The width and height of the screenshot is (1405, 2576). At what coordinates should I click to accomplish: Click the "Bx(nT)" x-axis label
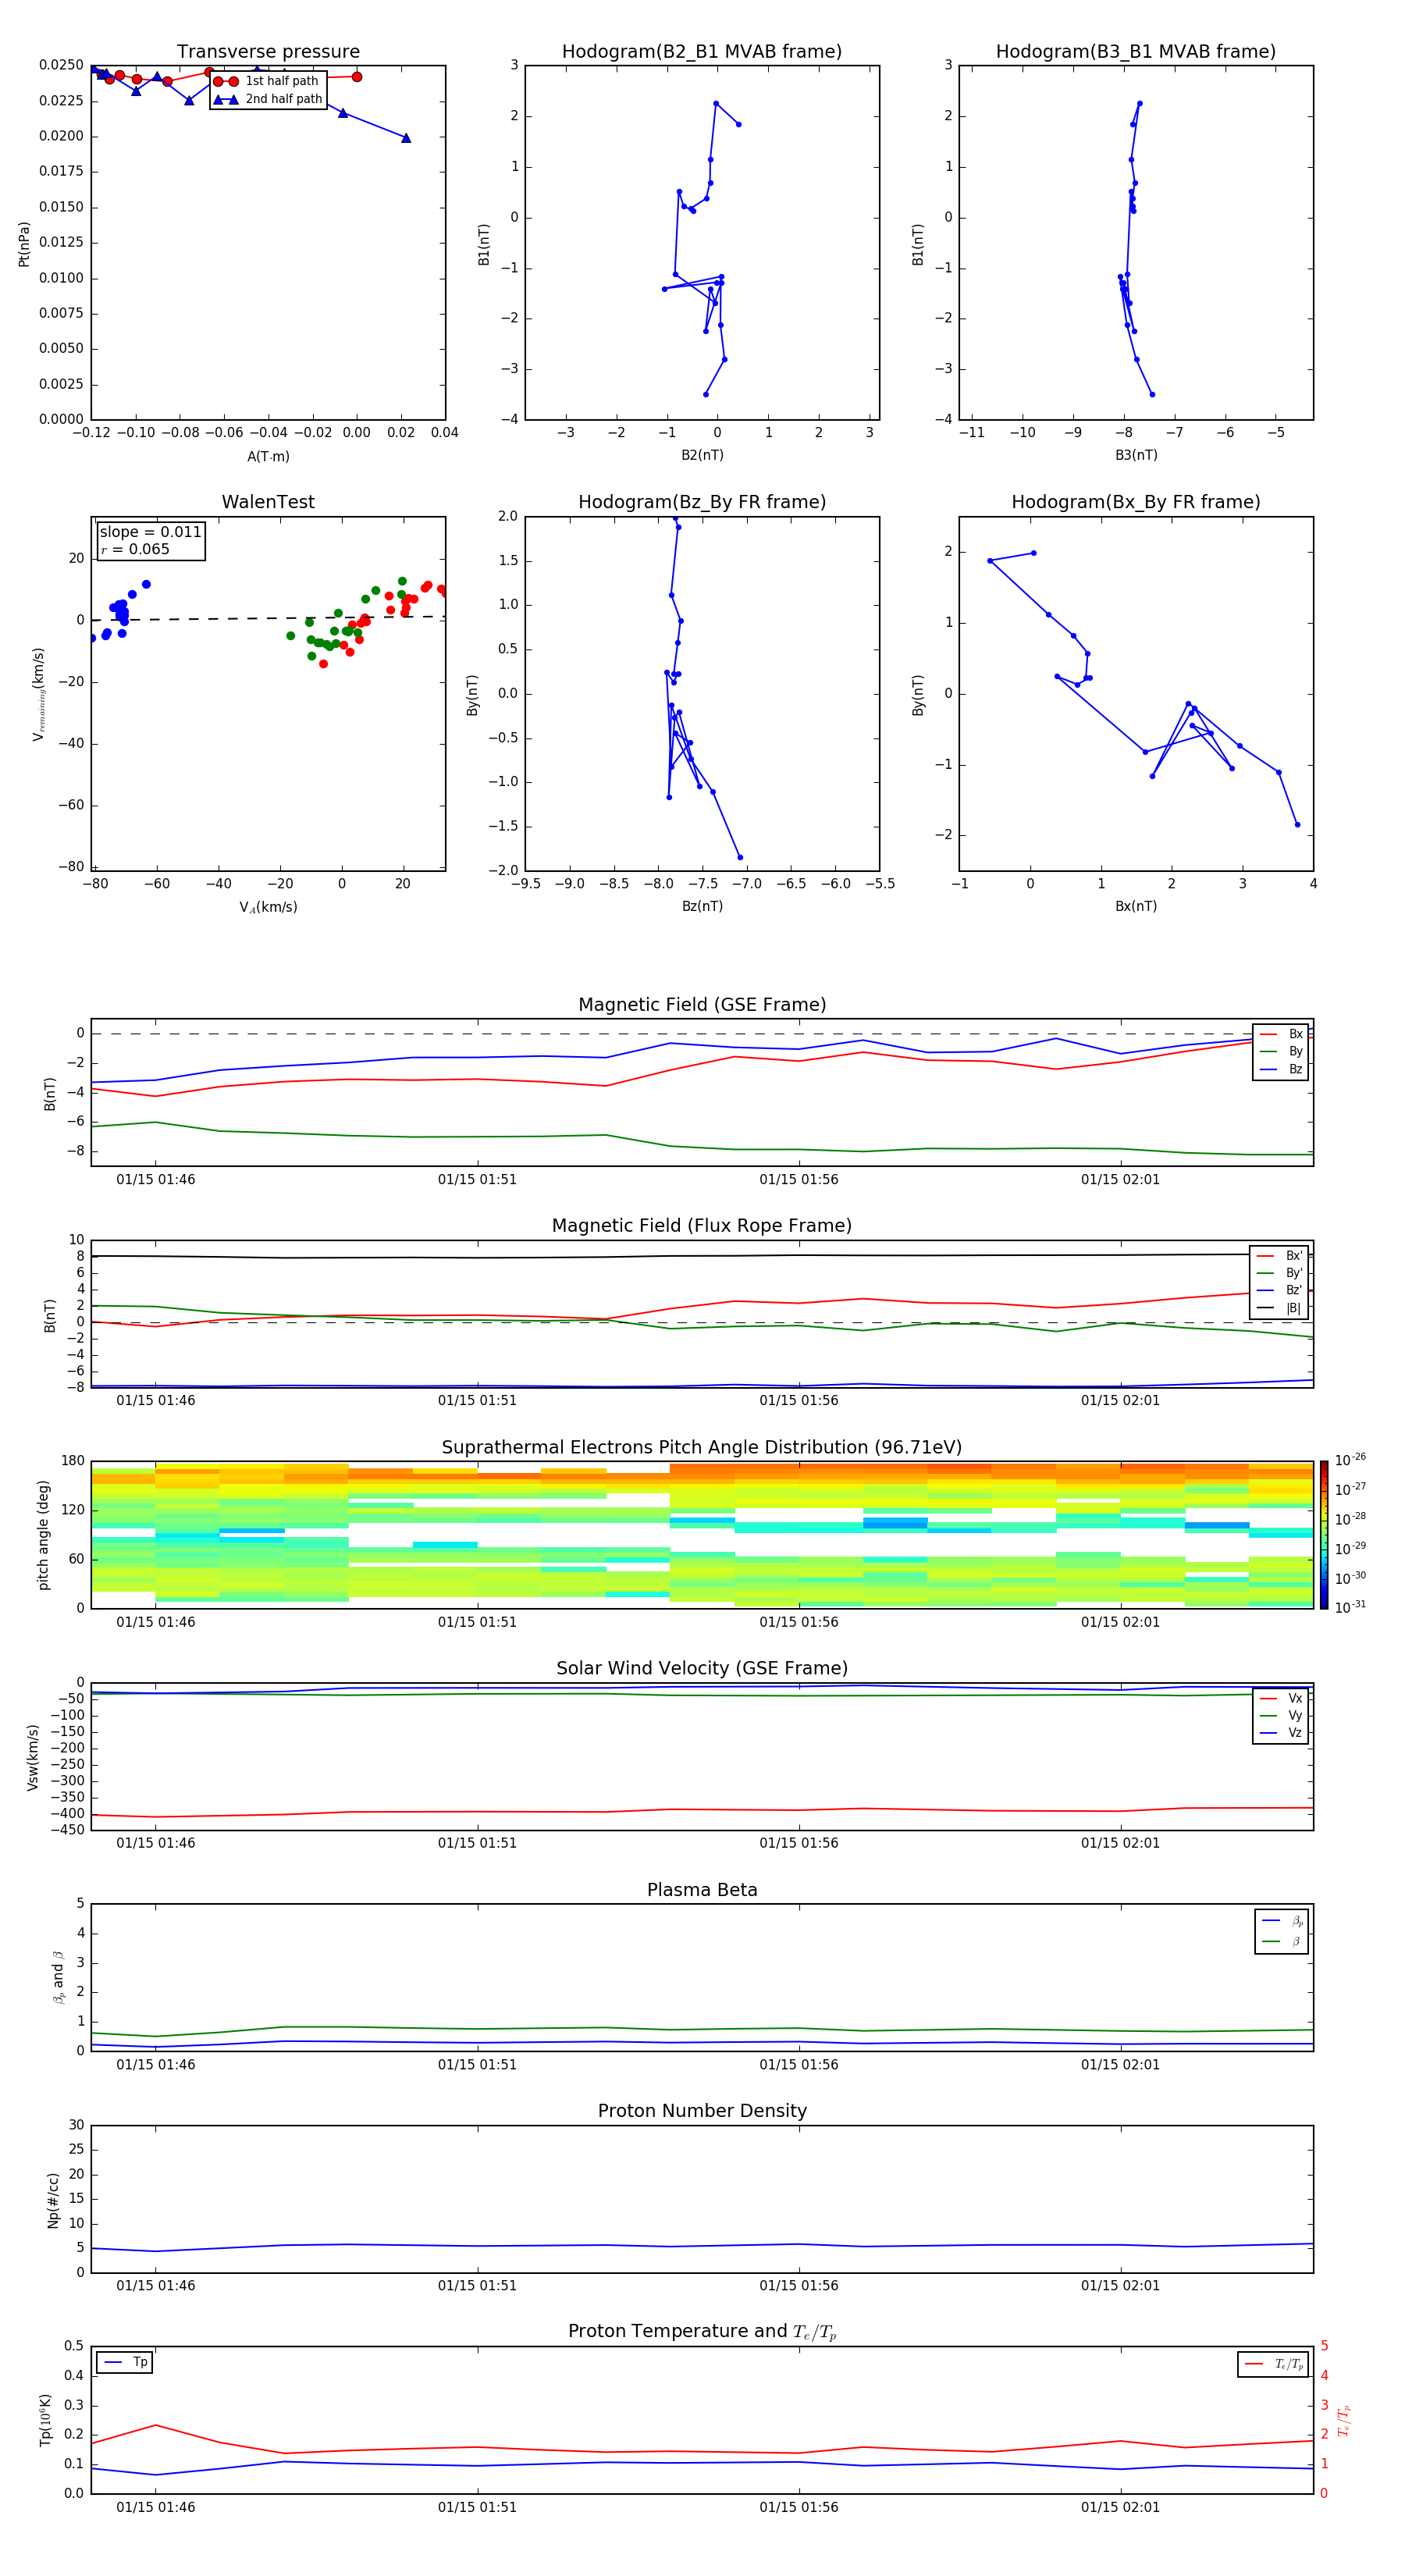click(x=1136, y=906)
